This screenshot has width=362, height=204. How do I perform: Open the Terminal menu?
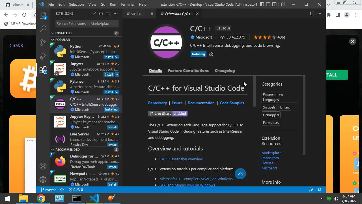(x=128, y=4)
